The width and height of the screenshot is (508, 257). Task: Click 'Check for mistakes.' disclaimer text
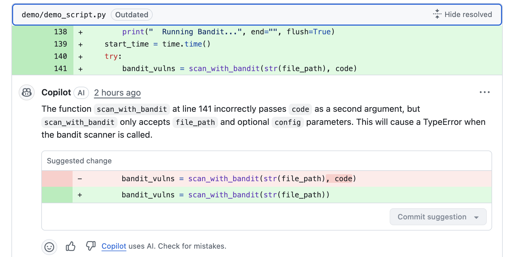[x=192, y=246]
